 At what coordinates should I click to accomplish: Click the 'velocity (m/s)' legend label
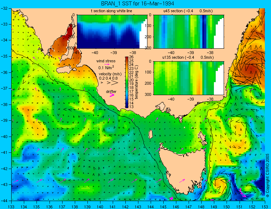(110, 74)
